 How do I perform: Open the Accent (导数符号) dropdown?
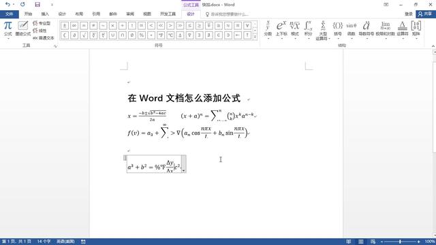tap(367, 30)
